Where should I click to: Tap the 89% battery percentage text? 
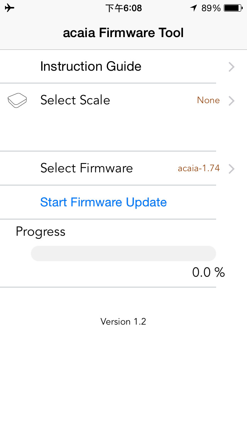click(x=211, y=8)
